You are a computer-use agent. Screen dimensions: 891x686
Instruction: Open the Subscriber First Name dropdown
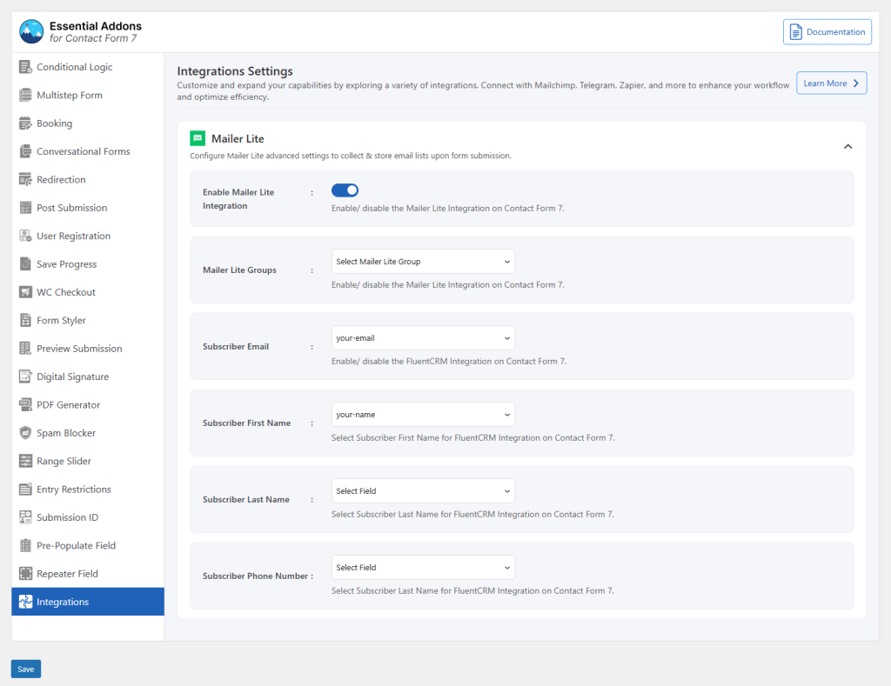click(x=423, y=415)
